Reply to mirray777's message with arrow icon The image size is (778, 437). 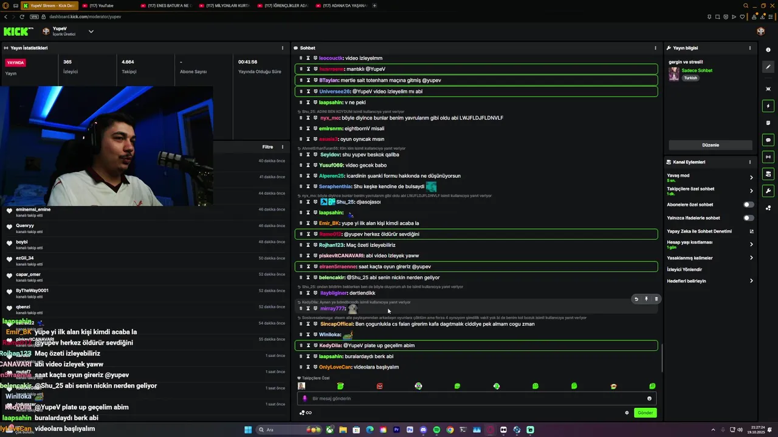pos(636,299)
